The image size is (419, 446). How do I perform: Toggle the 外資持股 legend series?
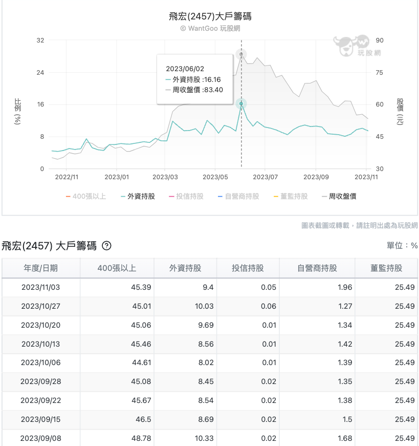tap(138, 196)
